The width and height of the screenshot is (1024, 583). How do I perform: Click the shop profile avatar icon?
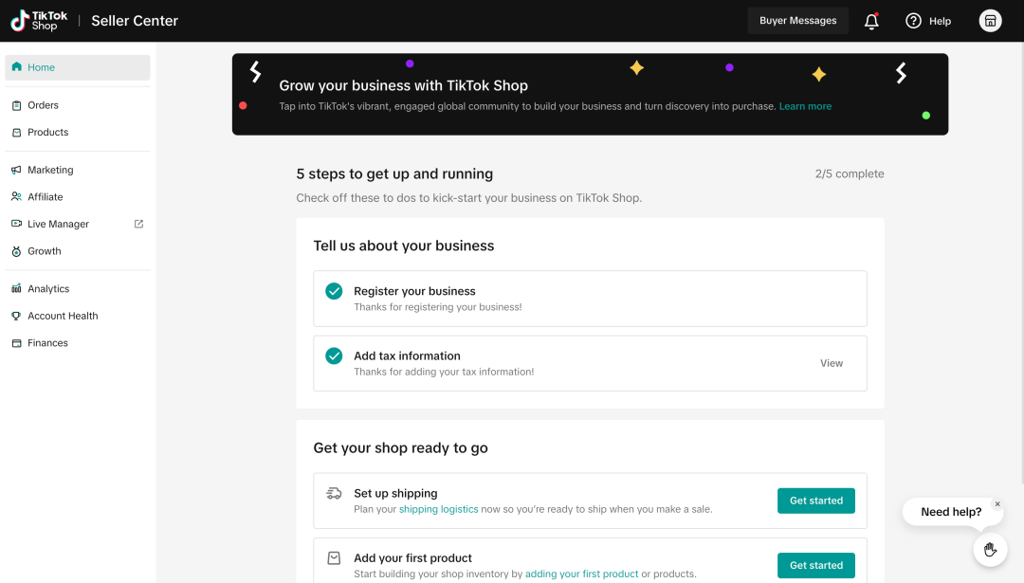[x=990, y=21]
